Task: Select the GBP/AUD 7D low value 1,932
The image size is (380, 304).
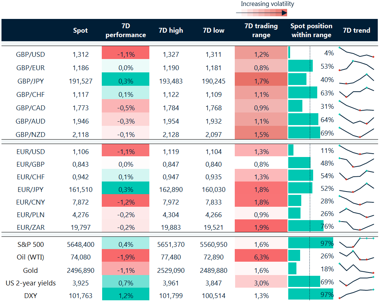Action: [213, 121]
